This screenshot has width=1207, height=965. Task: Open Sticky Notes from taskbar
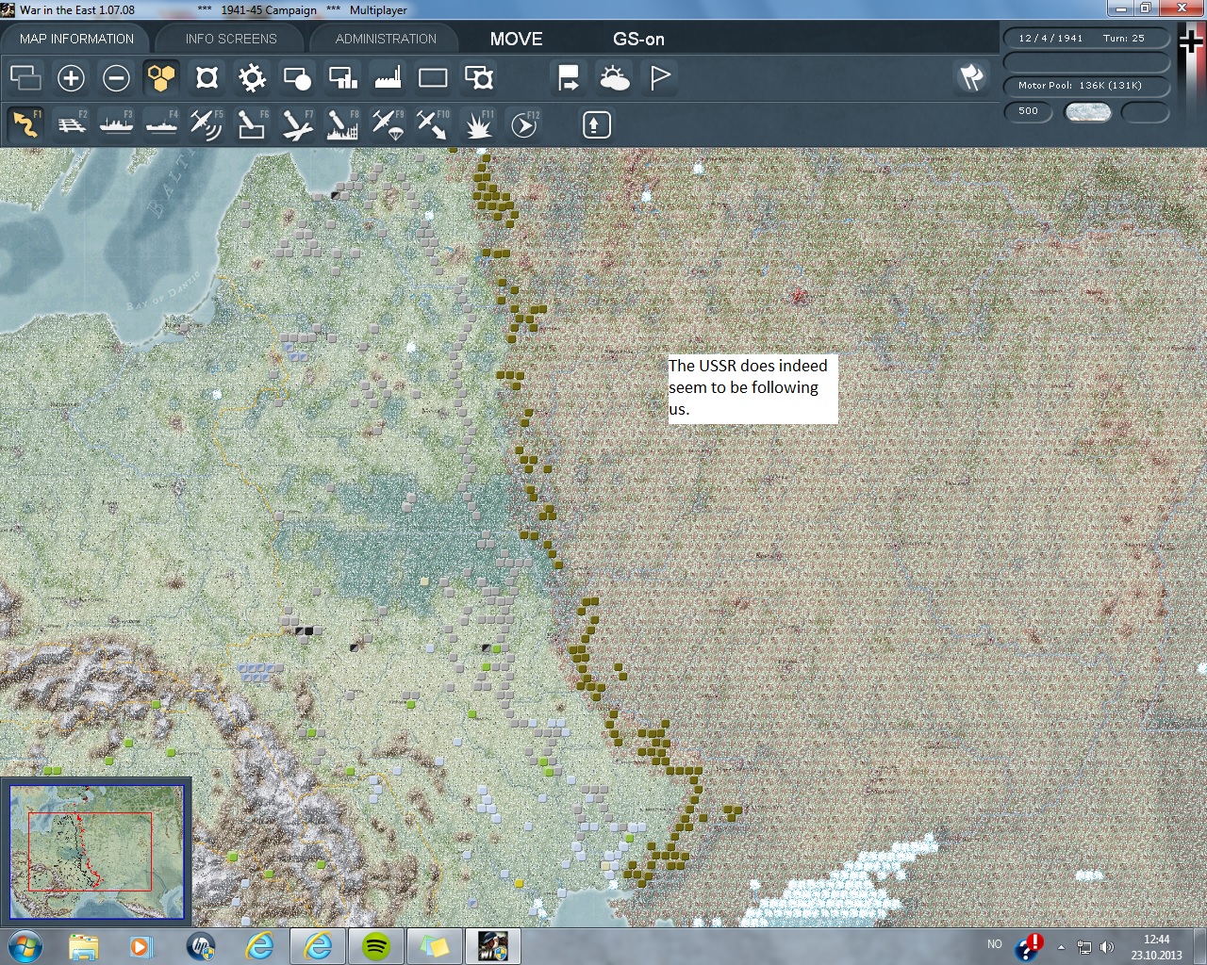[x=434, y=946]
